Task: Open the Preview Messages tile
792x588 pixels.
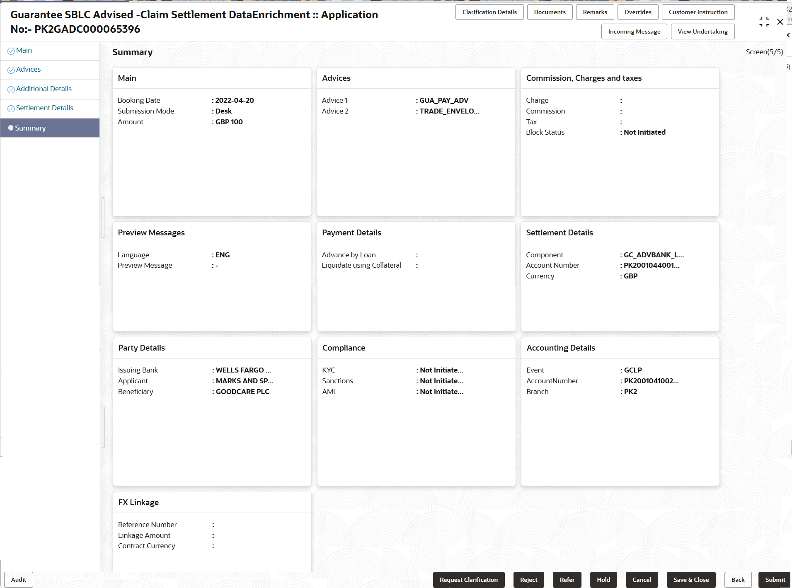Action: coord(212,276)
